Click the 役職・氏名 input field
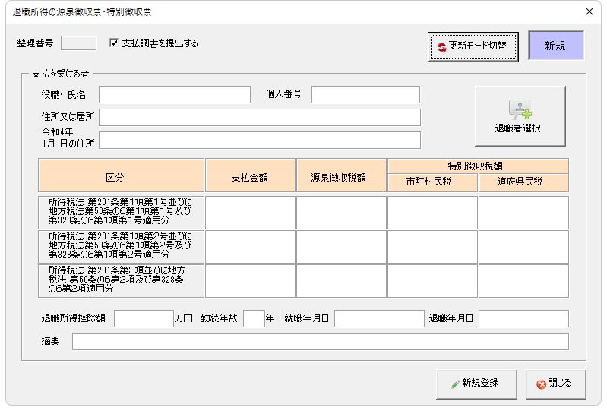The height and width of the screenshot is (411, 607). tap(175, 94)
